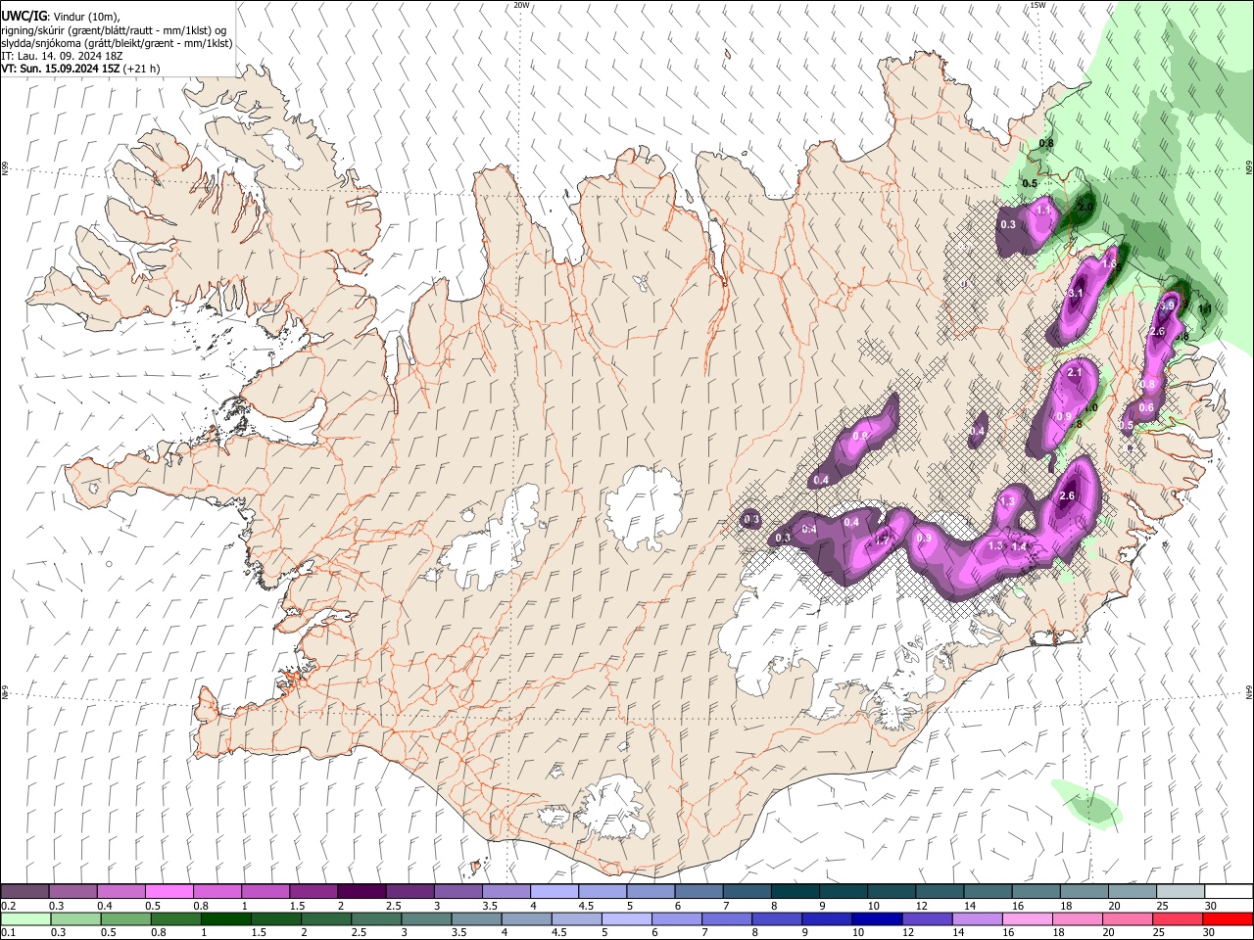This screenshot has height=940, width=1254.
Task: Click the 30 white swatch in upper scale
Action: coord(1227,892)
